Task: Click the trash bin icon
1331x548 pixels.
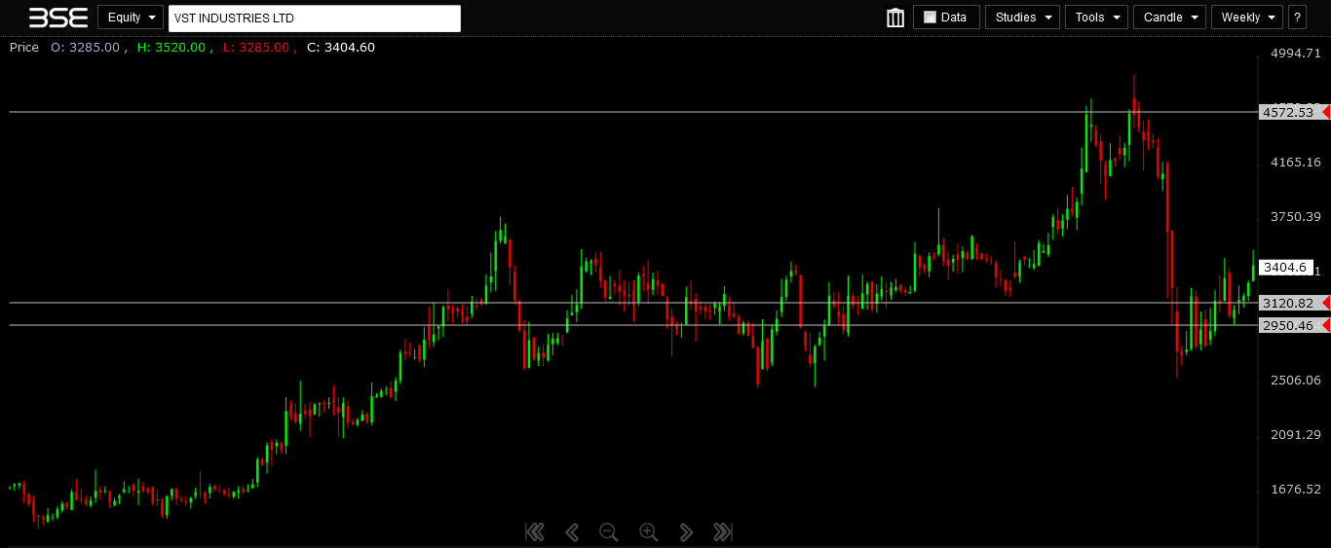Action: [894, 18]
